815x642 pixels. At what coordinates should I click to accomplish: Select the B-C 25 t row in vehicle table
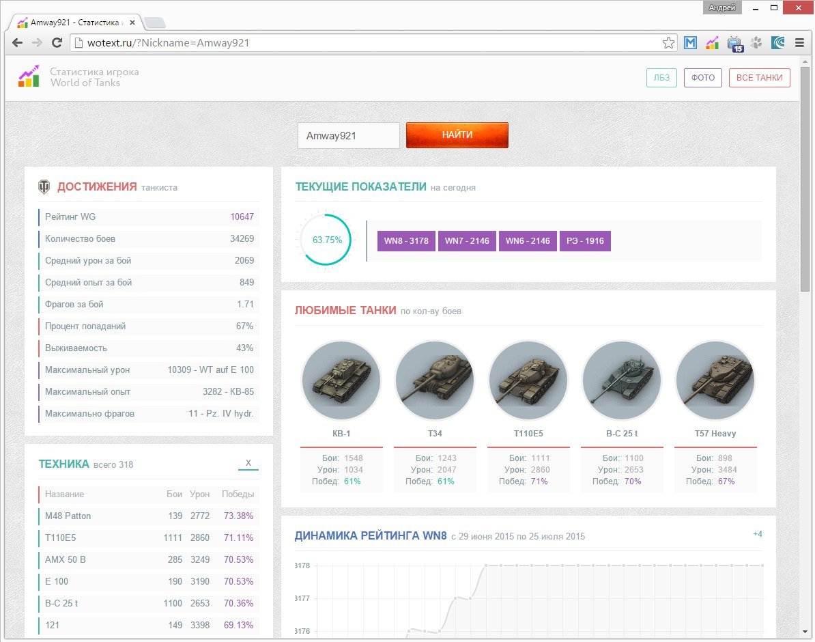click(x=149, y=604)
